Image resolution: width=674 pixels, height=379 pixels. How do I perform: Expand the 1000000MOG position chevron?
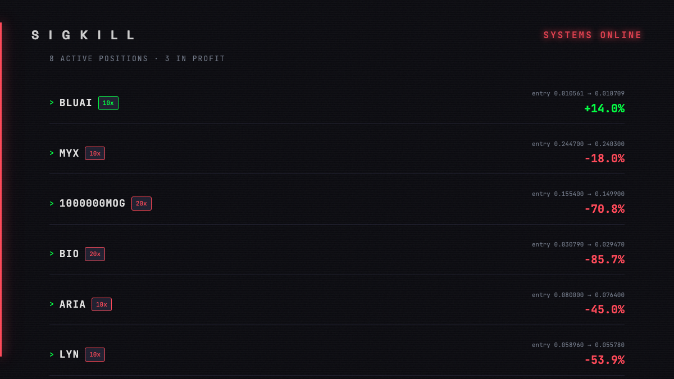click(x=52, y=203)
